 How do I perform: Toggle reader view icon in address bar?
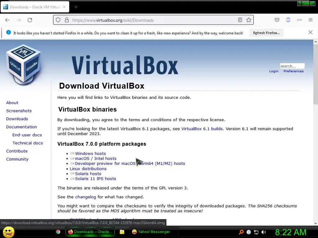tap(240, 20)
